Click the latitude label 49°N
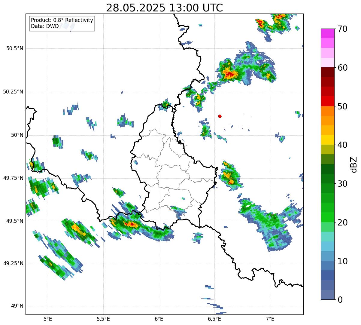This screenshot has height=325, width=361. point(17,306)
